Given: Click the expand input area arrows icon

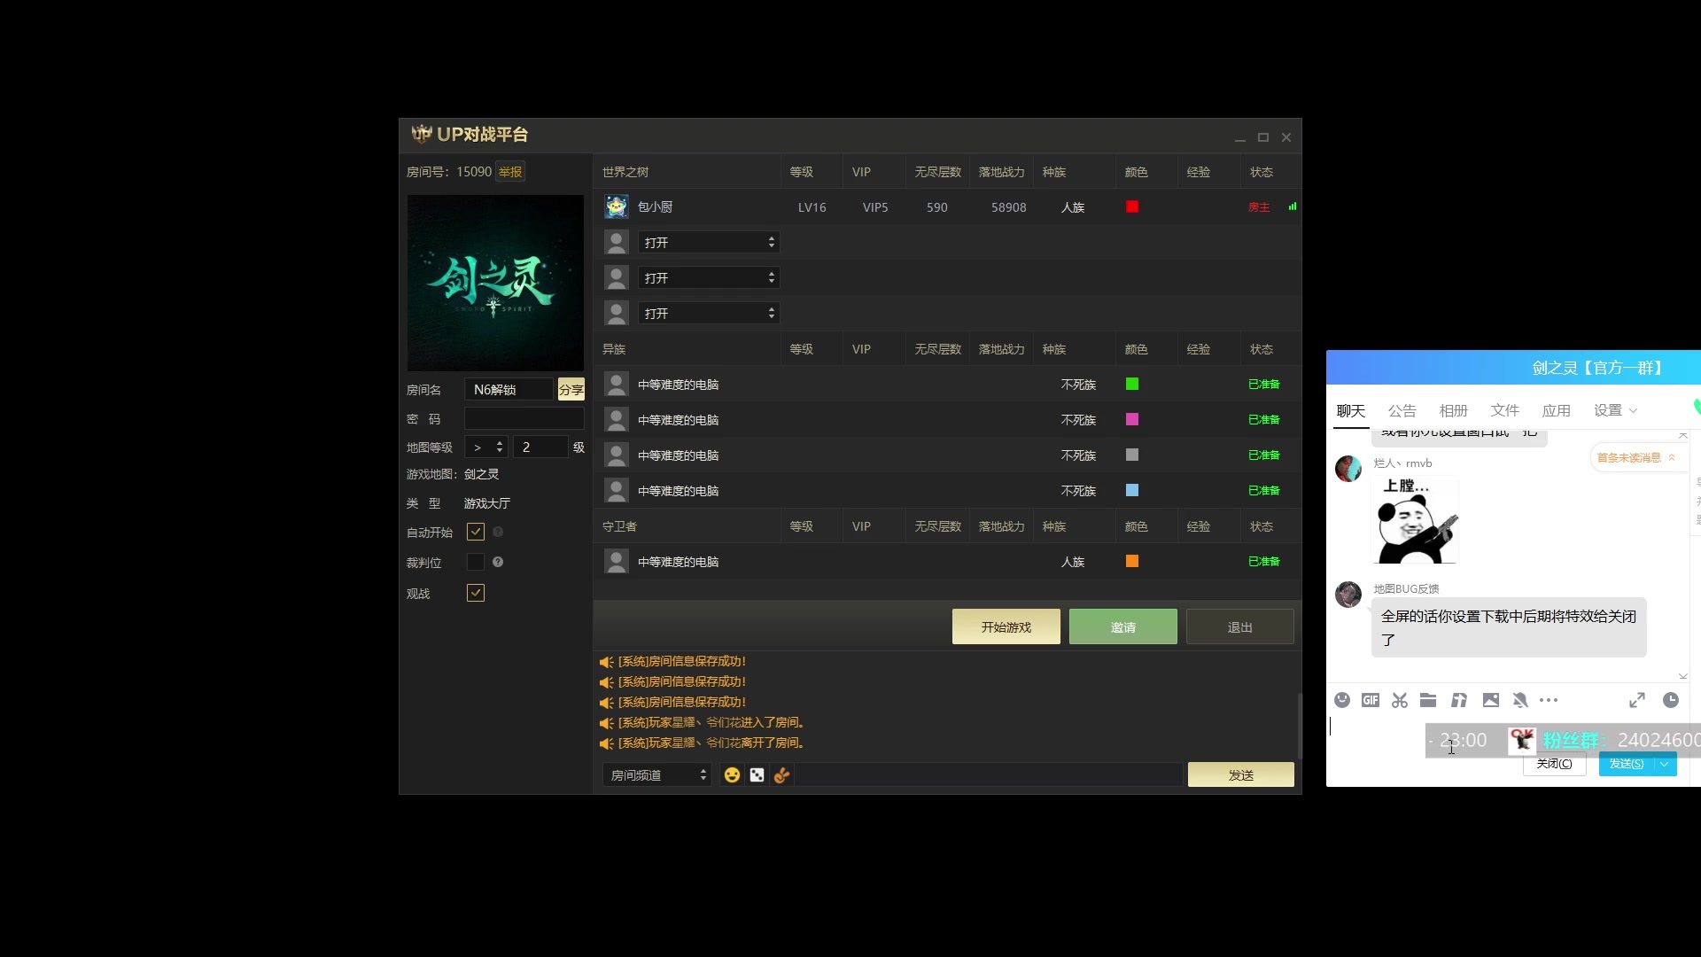Looking at the screenshot, I should (x=1637, y=700).
